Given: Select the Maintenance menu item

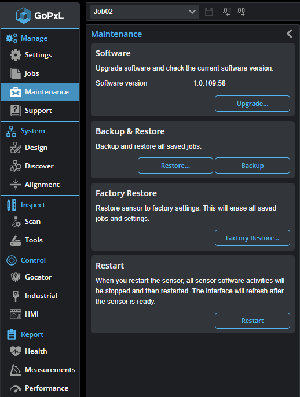Looking at the screenshot, I should (x=40, y=92).
